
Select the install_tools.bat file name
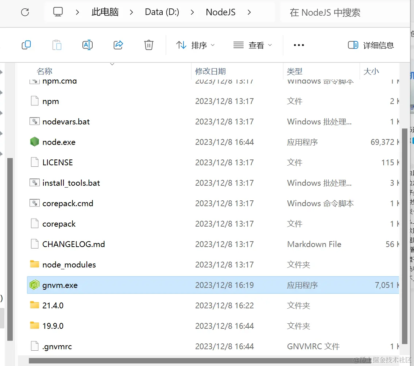71,183
